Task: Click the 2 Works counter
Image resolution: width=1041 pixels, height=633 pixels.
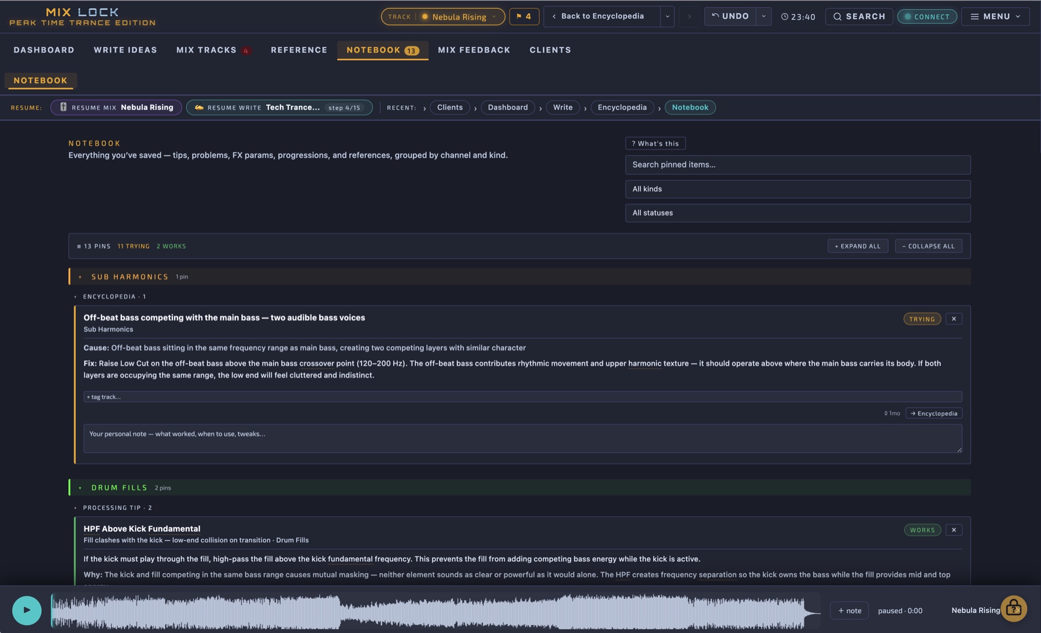Action: 171,246
